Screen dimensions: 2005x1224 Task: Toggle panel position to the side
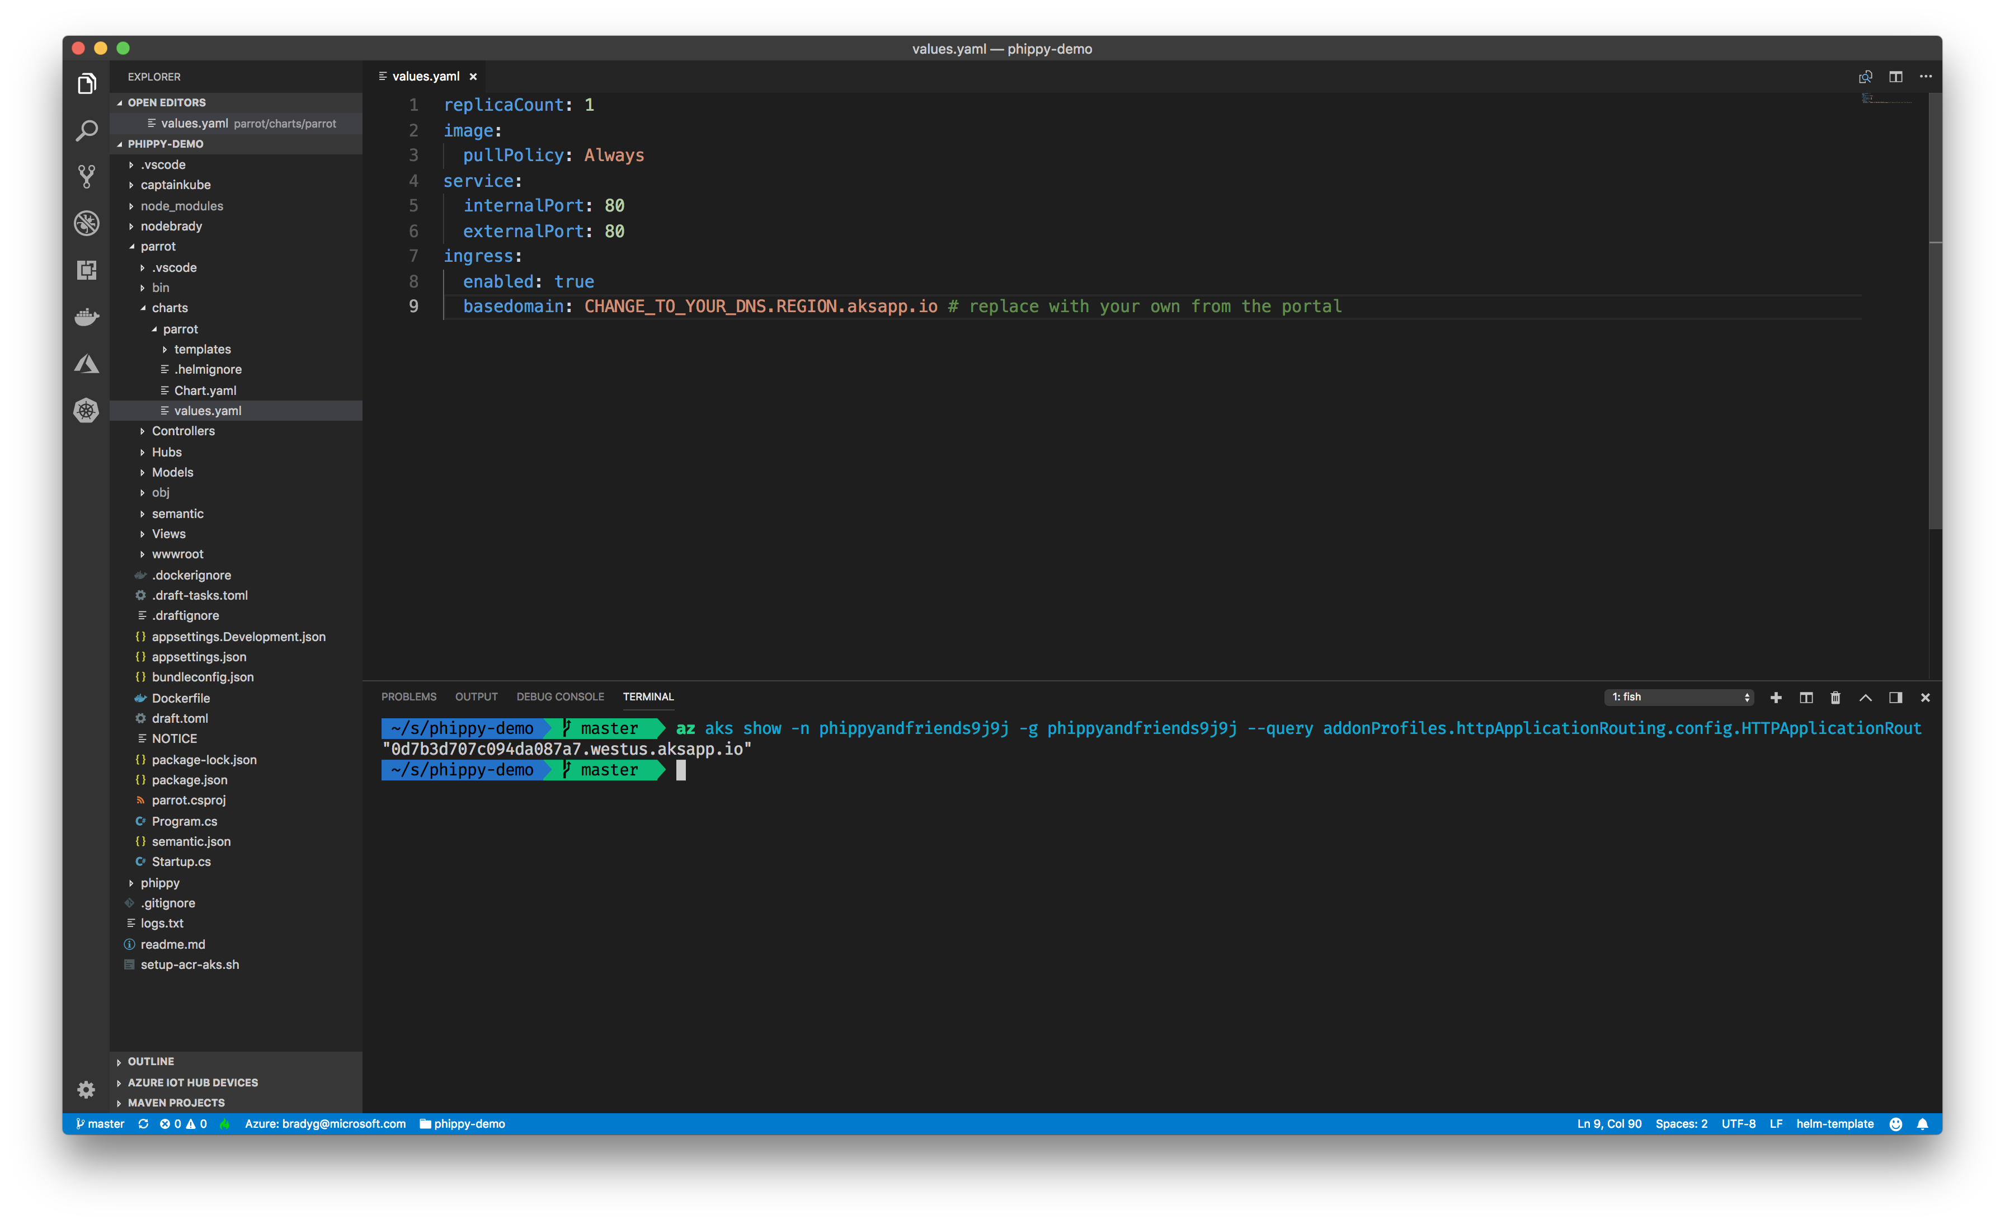coord(1895,698)
